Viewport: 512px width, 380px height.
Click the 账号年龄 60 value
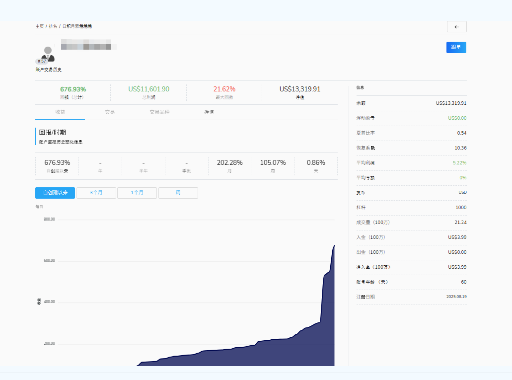click(x=464, y=282)
